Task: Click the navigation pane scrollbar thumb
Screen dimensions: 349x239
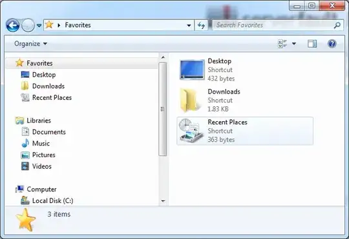Action: tap(163, 109)
